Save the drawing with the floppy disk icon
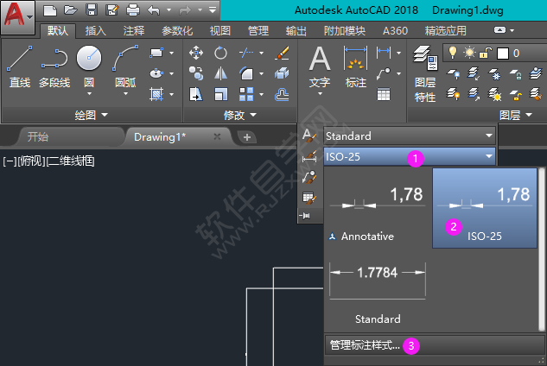The image size is (547, 366). tap(92, 10)
